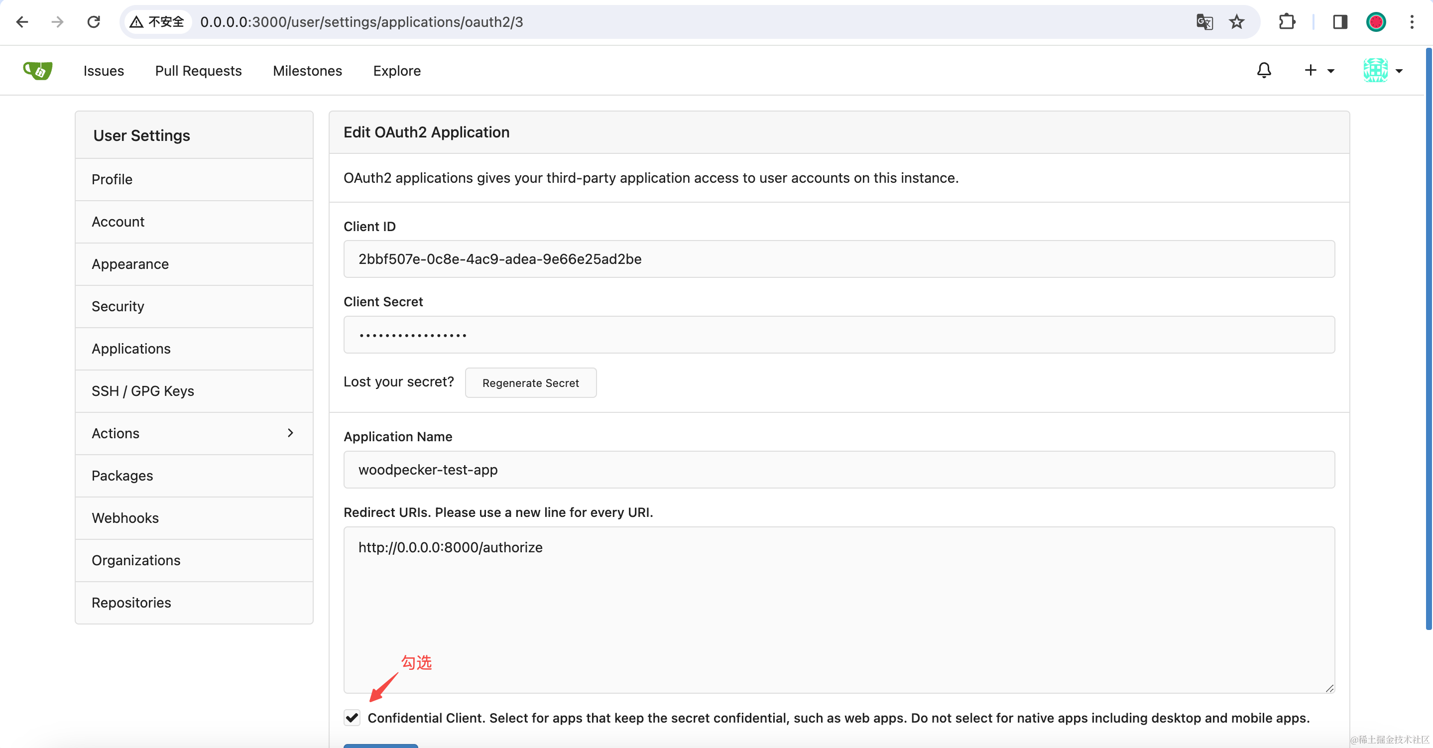This screenshot has height=748, width=1433.
Task: Expand user avatar dropdown menu
Action: tap(1384, 70)
